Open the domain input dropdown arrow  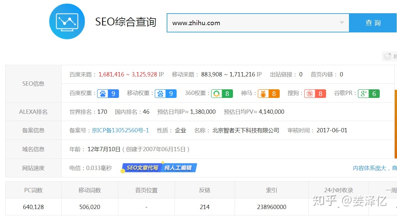pyautogui.click(x=342, y=23)
